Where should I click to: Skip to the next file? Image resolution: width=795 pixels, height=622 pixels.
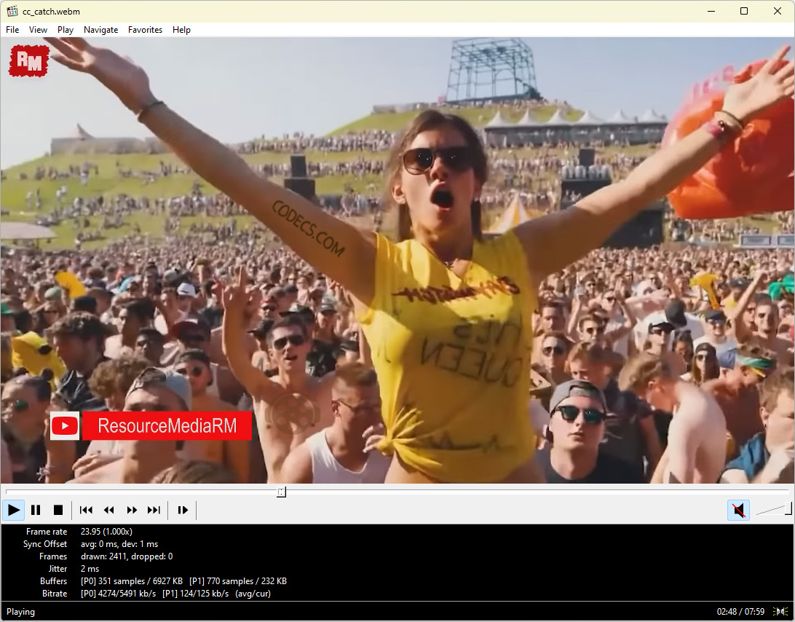pyautogui.click(x=154, y=510)
